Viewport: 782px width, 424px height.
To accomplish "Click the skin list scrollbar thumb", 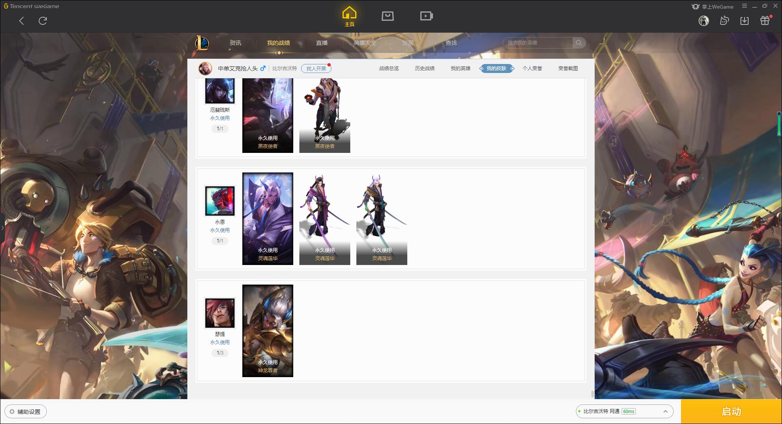I will point(593,394).
